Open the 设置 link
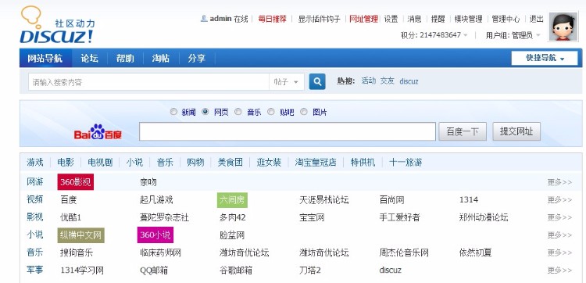This screenshot has height=283, width=586. pyautogui.click(x=391, y=19)
